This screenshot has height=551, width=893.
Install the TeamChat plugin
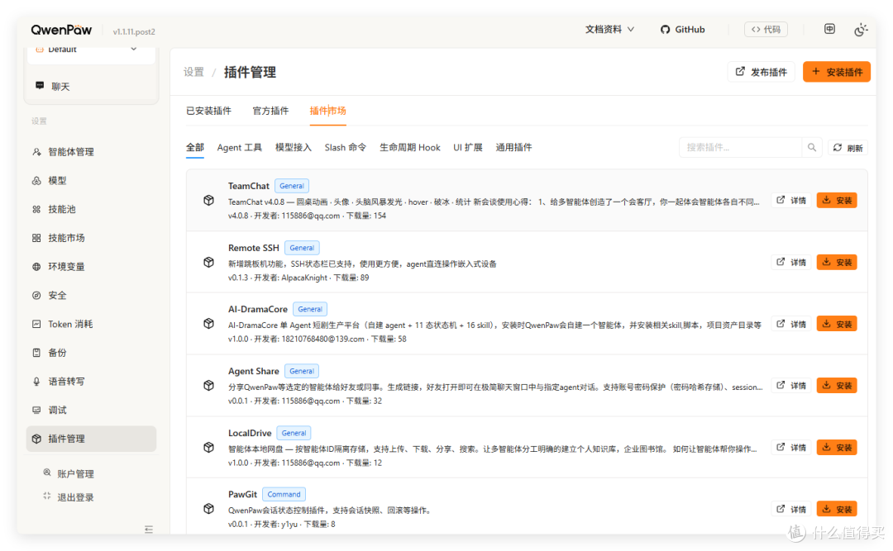(837, 201)
